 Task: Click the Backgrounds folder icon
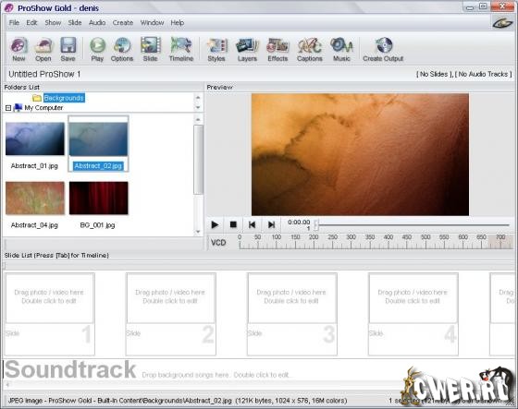click(37, 98)
